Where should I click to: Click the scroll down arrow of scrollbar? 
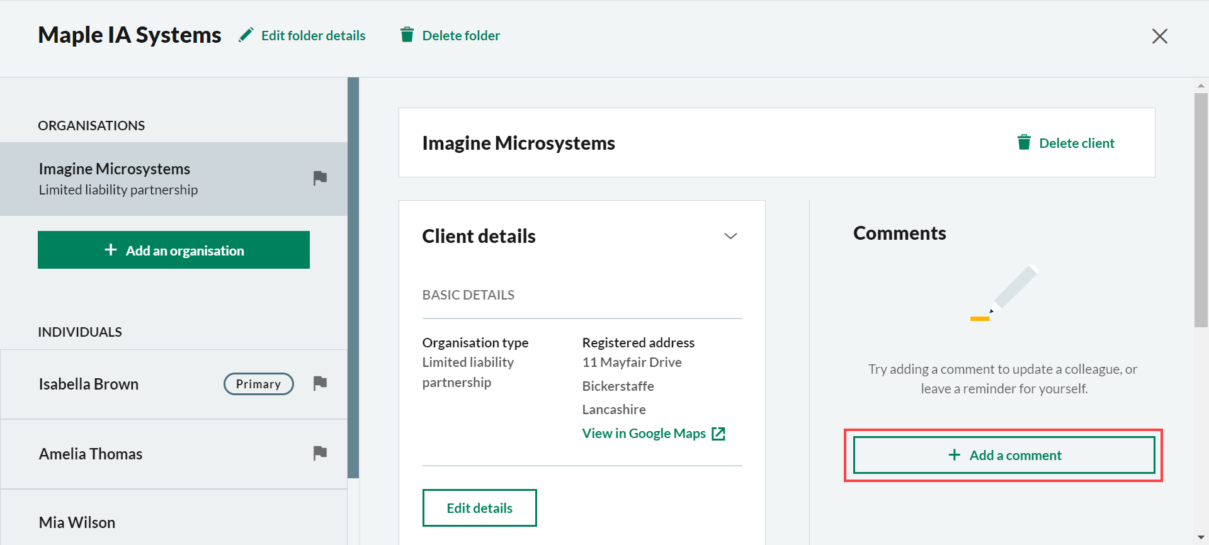tap(1201, 537)
